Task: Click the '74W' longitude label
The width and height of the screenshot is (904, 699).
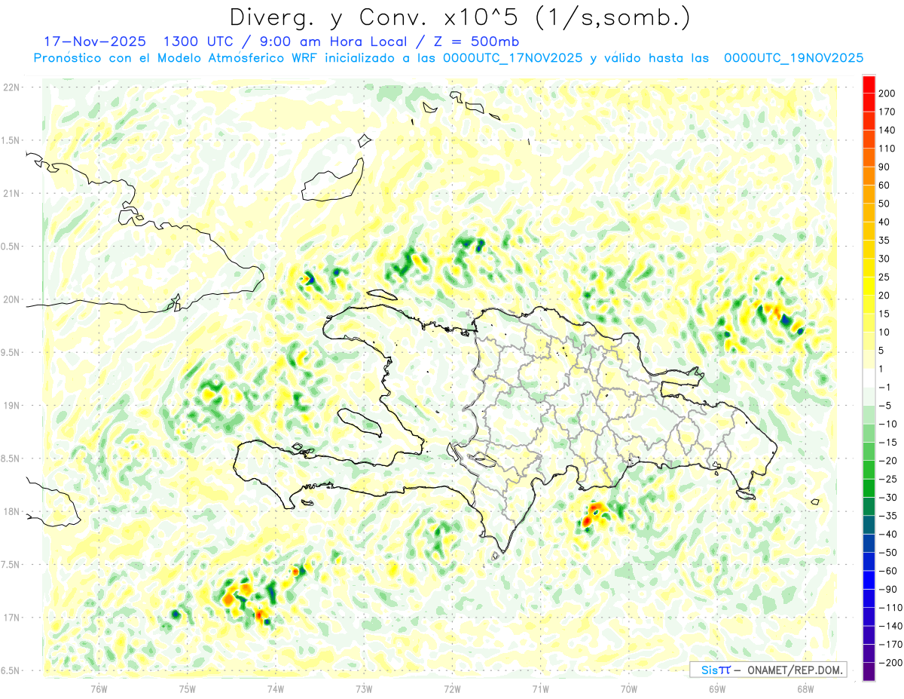Action: tap(275, 688)
